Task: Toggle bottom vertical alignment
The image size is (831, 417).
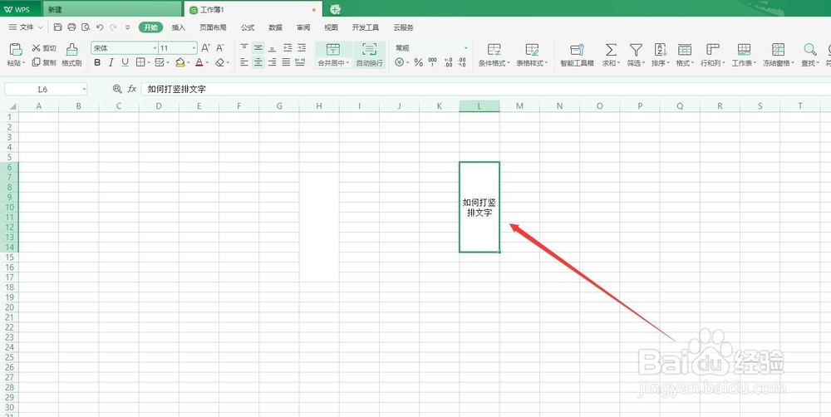Action: [273, 47]
